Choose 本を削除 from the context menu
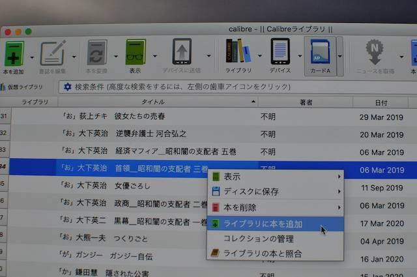 point(275,207)
